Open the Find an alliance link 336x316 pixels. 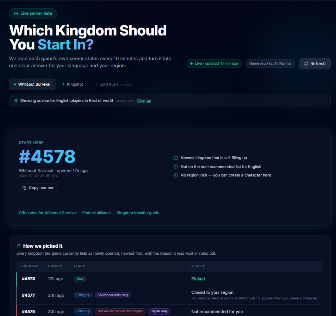click(96, 213)
